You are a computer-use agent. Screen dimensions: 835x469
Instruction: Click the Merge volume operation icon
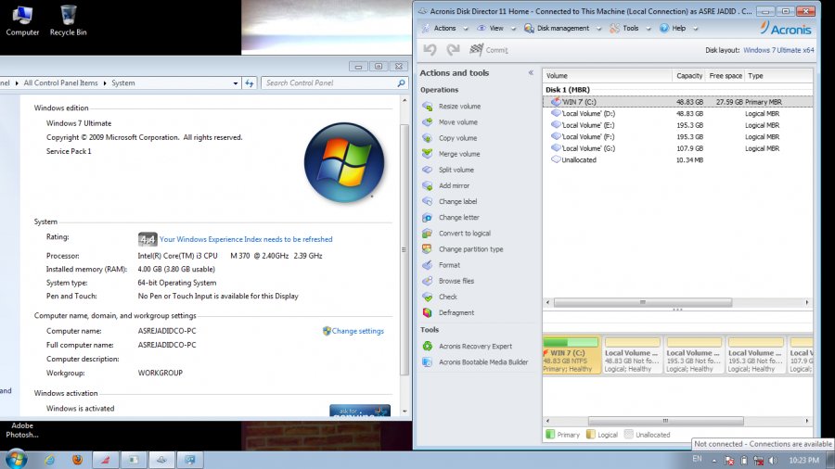tap(427, 154)
